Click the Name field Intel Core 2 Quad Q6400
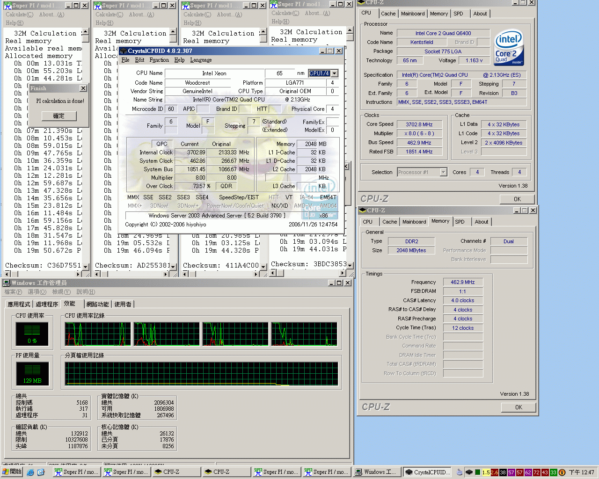599x479 pixels. [443, 33]
